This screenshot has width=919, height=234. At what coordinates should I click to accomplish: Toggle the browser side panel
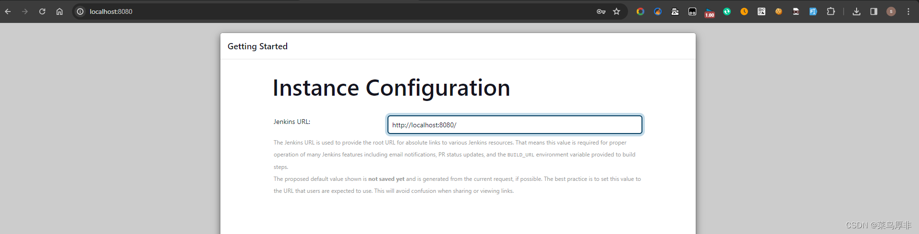click(874, 11)
